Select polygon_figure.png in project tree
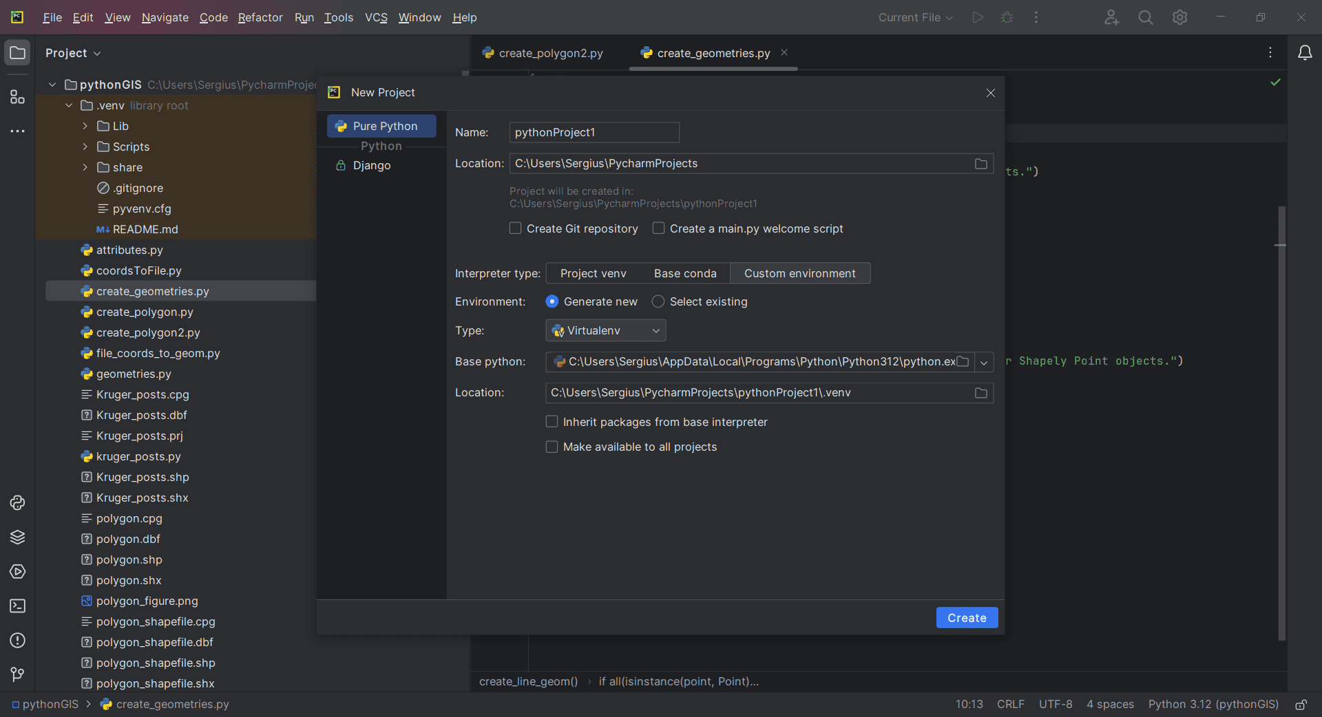 147,601
